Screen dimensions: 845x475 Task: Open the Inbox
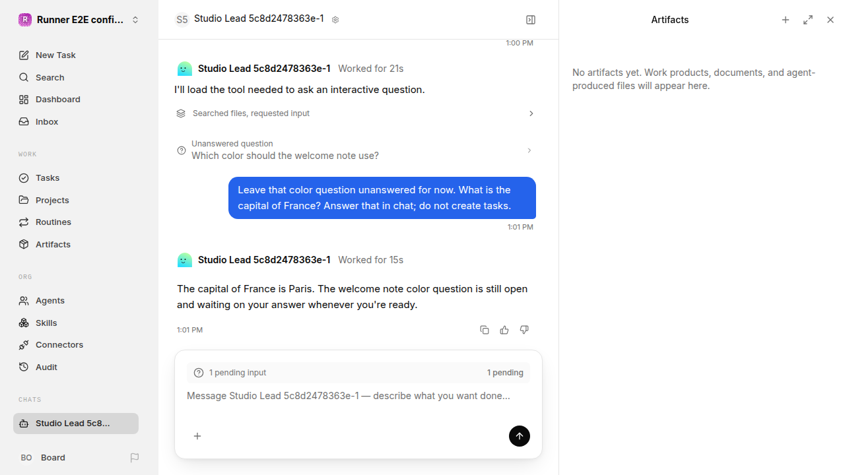click(79, 121)
